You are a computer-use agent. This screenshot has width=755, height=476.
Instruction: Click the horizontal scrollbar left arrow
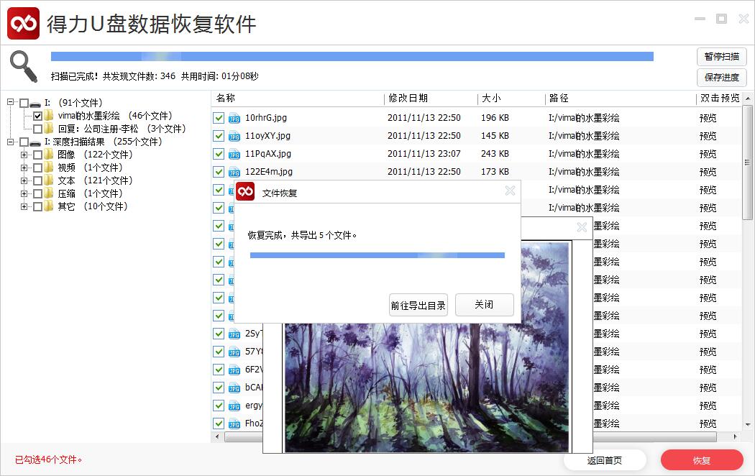pos(218,437)
